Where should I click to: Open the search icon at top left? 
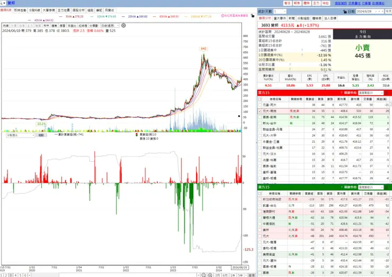[x=2, y=3]
